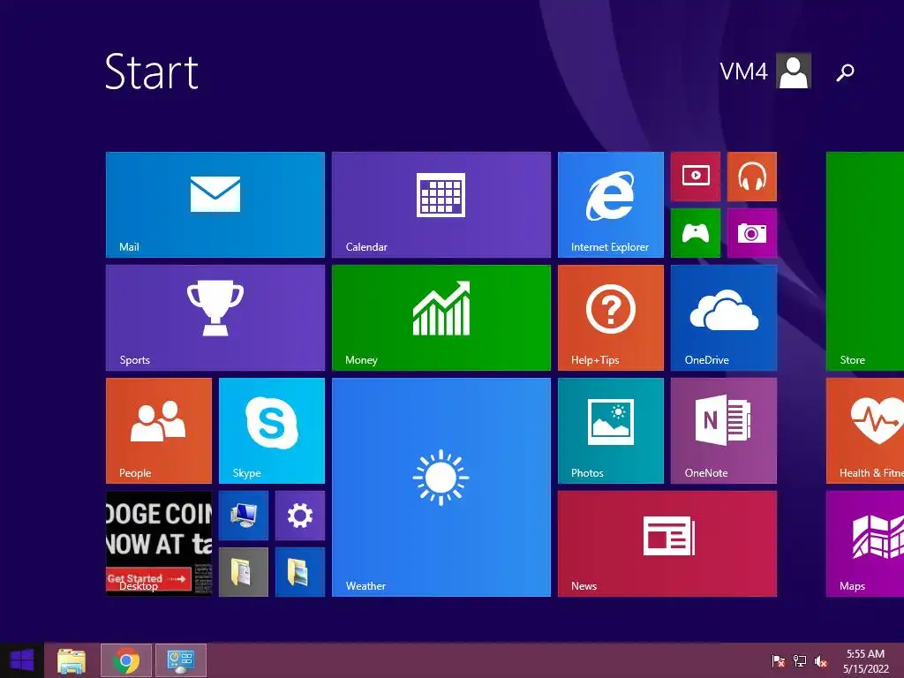The width and height of the screenshot is (904, 678).
Task: Open the VM4 user account picture
Action: pos(794,71)
